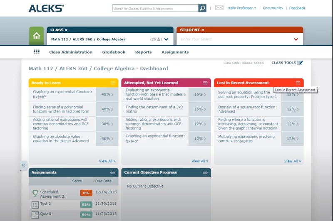The height and width of the screenshot is (221, 333).
Task: Expand 12% Domain of square root function row
Action: (293, 109)
